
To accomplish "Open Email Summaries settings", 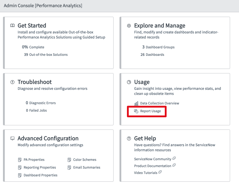I will 87,167.
